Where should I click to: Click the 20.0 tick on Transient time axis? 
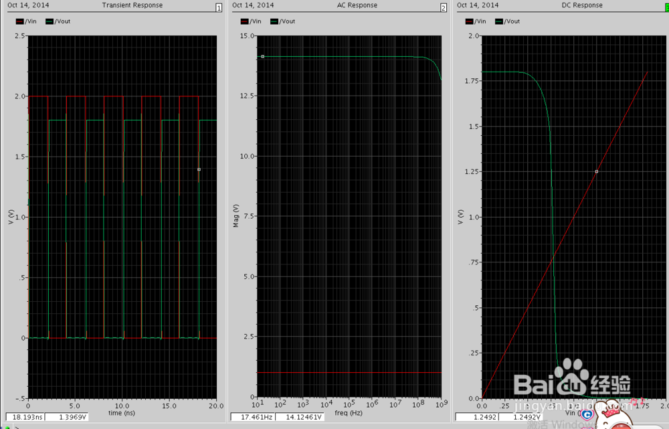point(216,406)
